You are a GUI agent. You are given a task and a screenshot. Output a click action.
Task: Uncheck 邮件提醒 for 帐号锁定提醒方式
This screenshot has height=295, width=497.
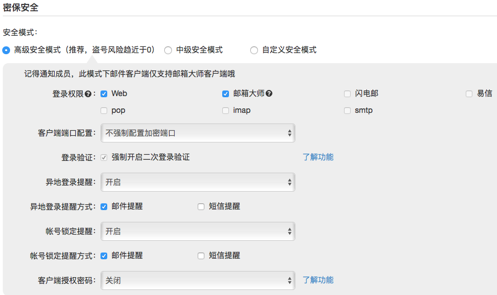pyautogui.click(x=104, y=256)
